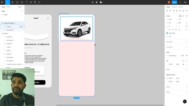Set frame to landscape orientation

(183, 16)
